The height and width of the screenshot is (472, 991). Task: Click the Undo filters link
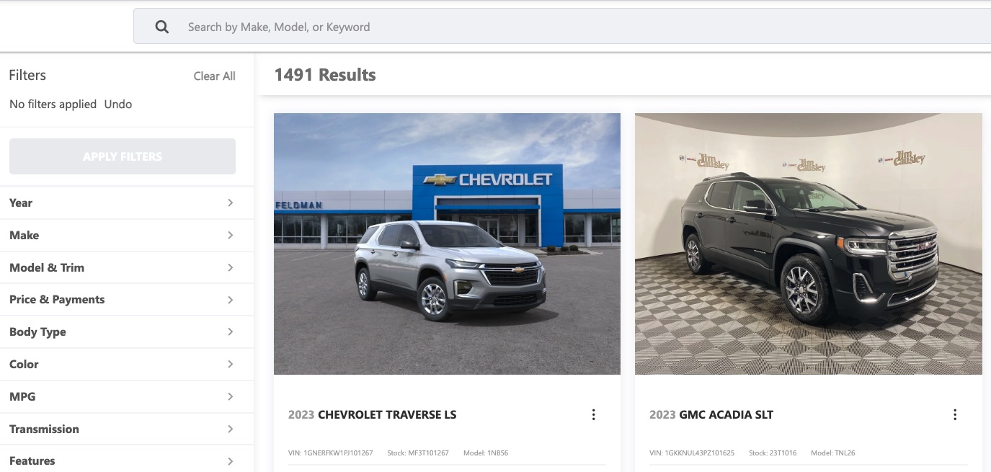118,104
